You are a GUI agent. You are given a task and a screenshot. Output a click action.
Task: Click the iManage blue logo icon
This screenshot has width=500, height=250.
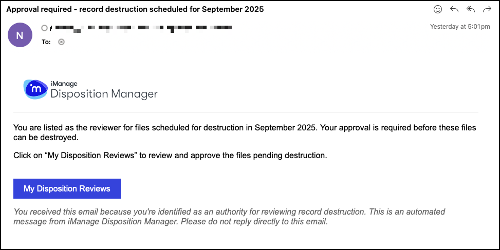pyautogui.click(x=35, y=89)
